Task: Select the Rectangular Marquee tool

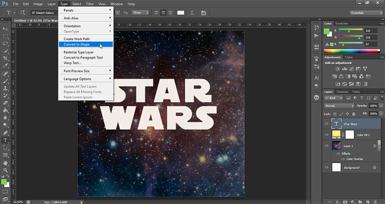Action: pos(5,36)
